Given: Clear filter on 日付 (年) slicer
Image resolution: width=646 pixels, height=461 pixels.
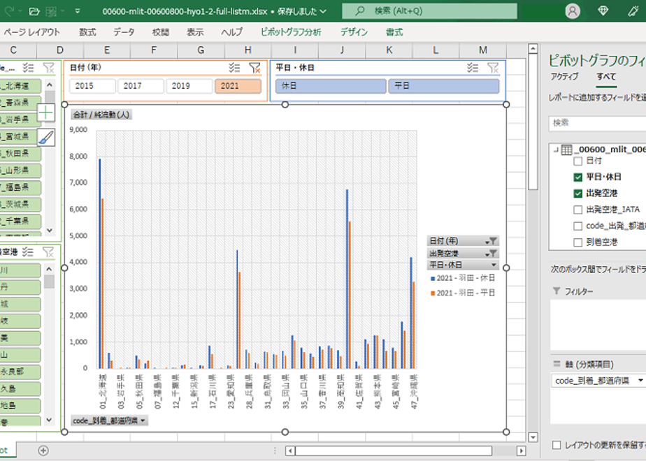Looking at the screenshot, I should tap(254, 68).
